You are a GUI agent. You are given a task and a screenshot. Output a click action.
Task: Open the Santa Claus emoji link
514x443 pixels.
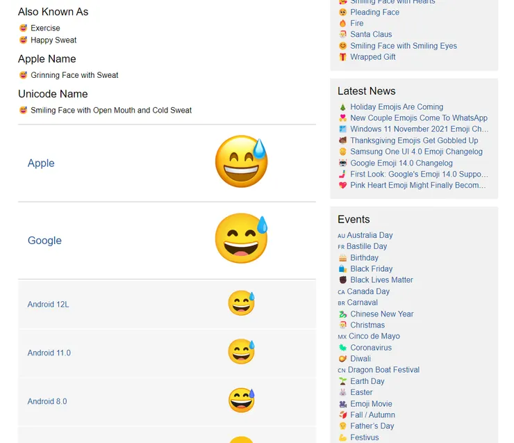tap(371, 35)
